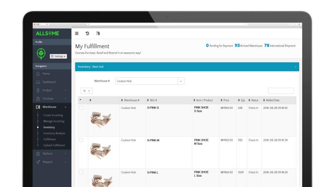Select Create Incoming in Warehouse submenu
The height and width of the screenshot is (187, 333).
pos(53,116)
